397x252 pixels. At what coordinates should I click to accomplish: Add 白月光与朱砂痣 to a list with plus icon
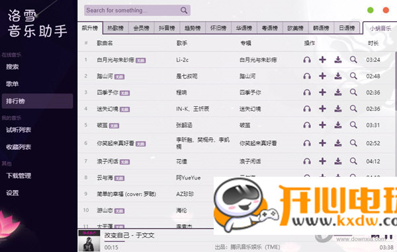[x=322, y=60]
